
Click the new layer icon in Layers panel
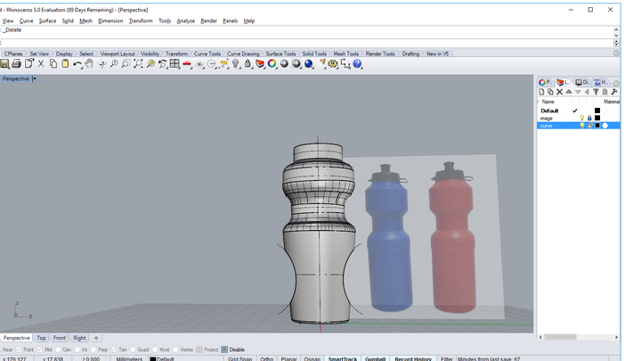542,92
